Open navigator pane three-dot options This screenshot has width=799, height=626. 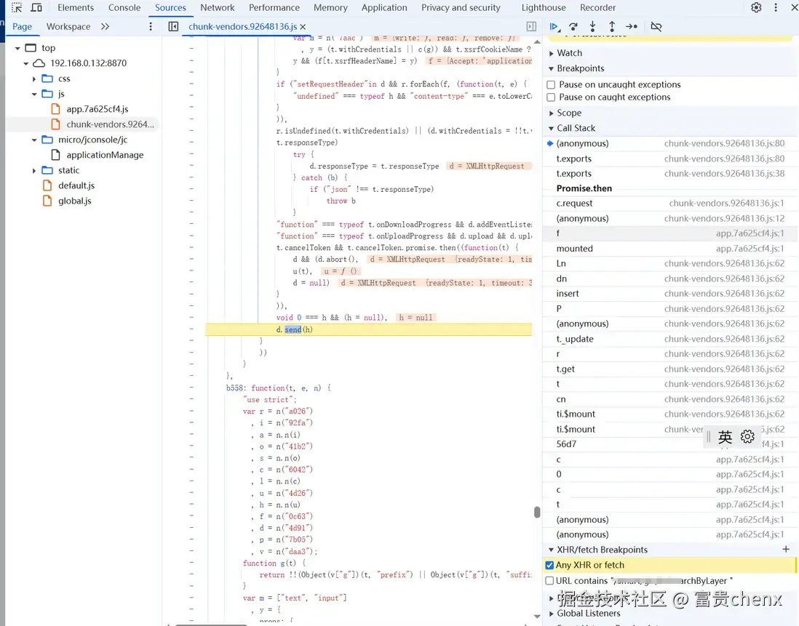click(x=151, y=26)
